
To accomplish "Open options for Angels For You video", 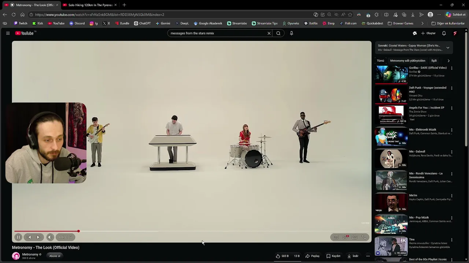I will tap(452, 108).
